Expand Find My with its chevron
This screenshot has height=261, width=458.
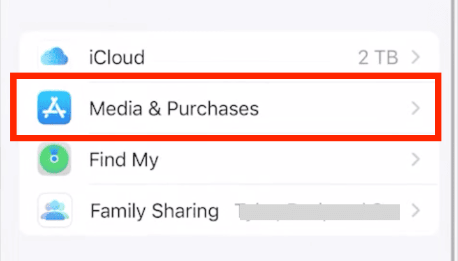416,159
